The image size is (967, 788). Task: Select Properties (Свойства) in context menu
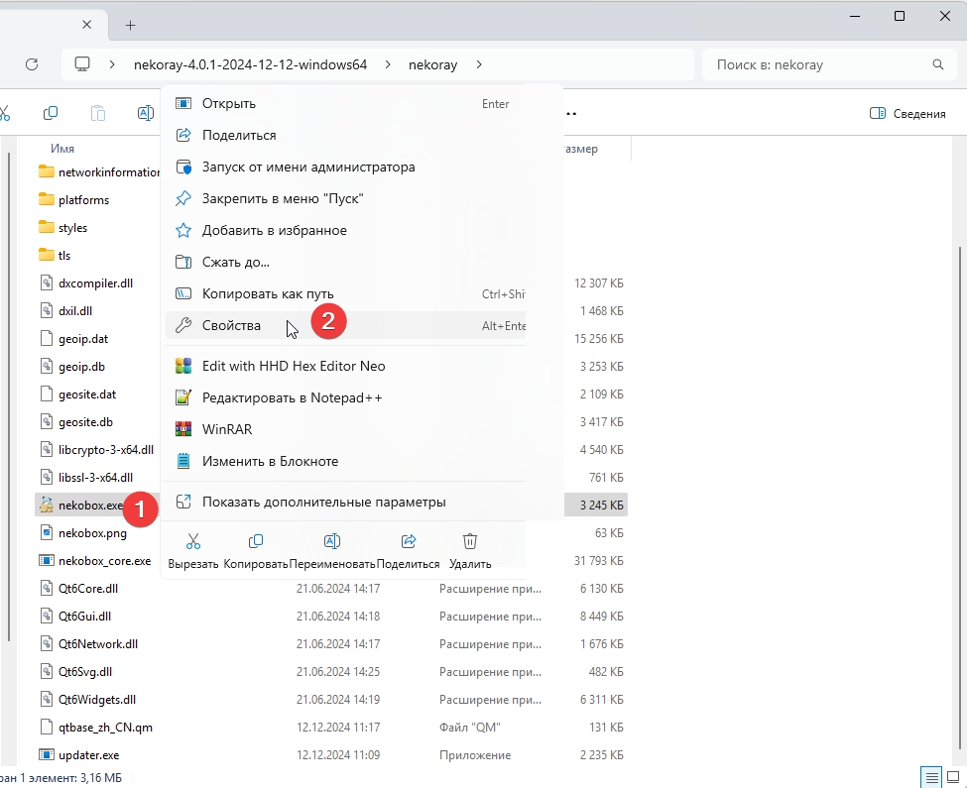coord(231,325)
